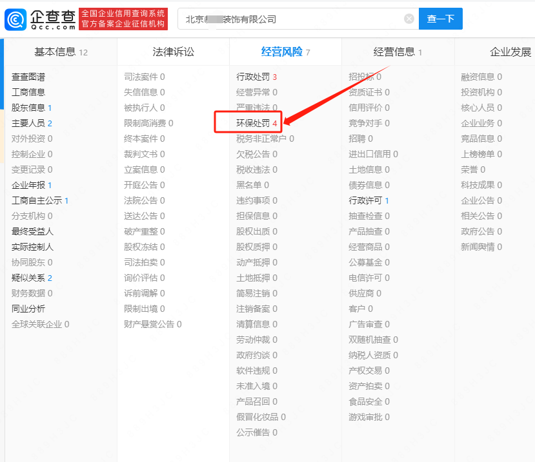
Task: Click 财务数据 0
Action: [32, 293]
